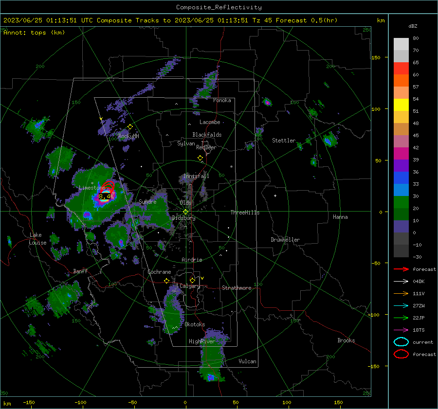Click the Didsbury town label
Screen dimensions: 438x409
183,218
